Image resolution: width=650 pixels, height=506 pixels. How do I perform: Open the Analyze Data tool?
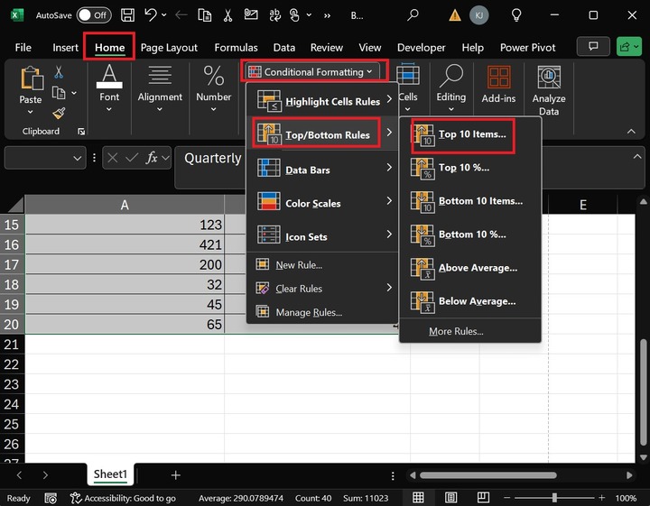pos(548,90)
